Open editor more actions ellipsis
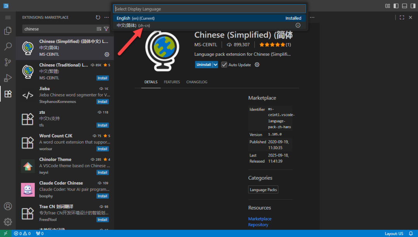 click(x=312, y=17)
